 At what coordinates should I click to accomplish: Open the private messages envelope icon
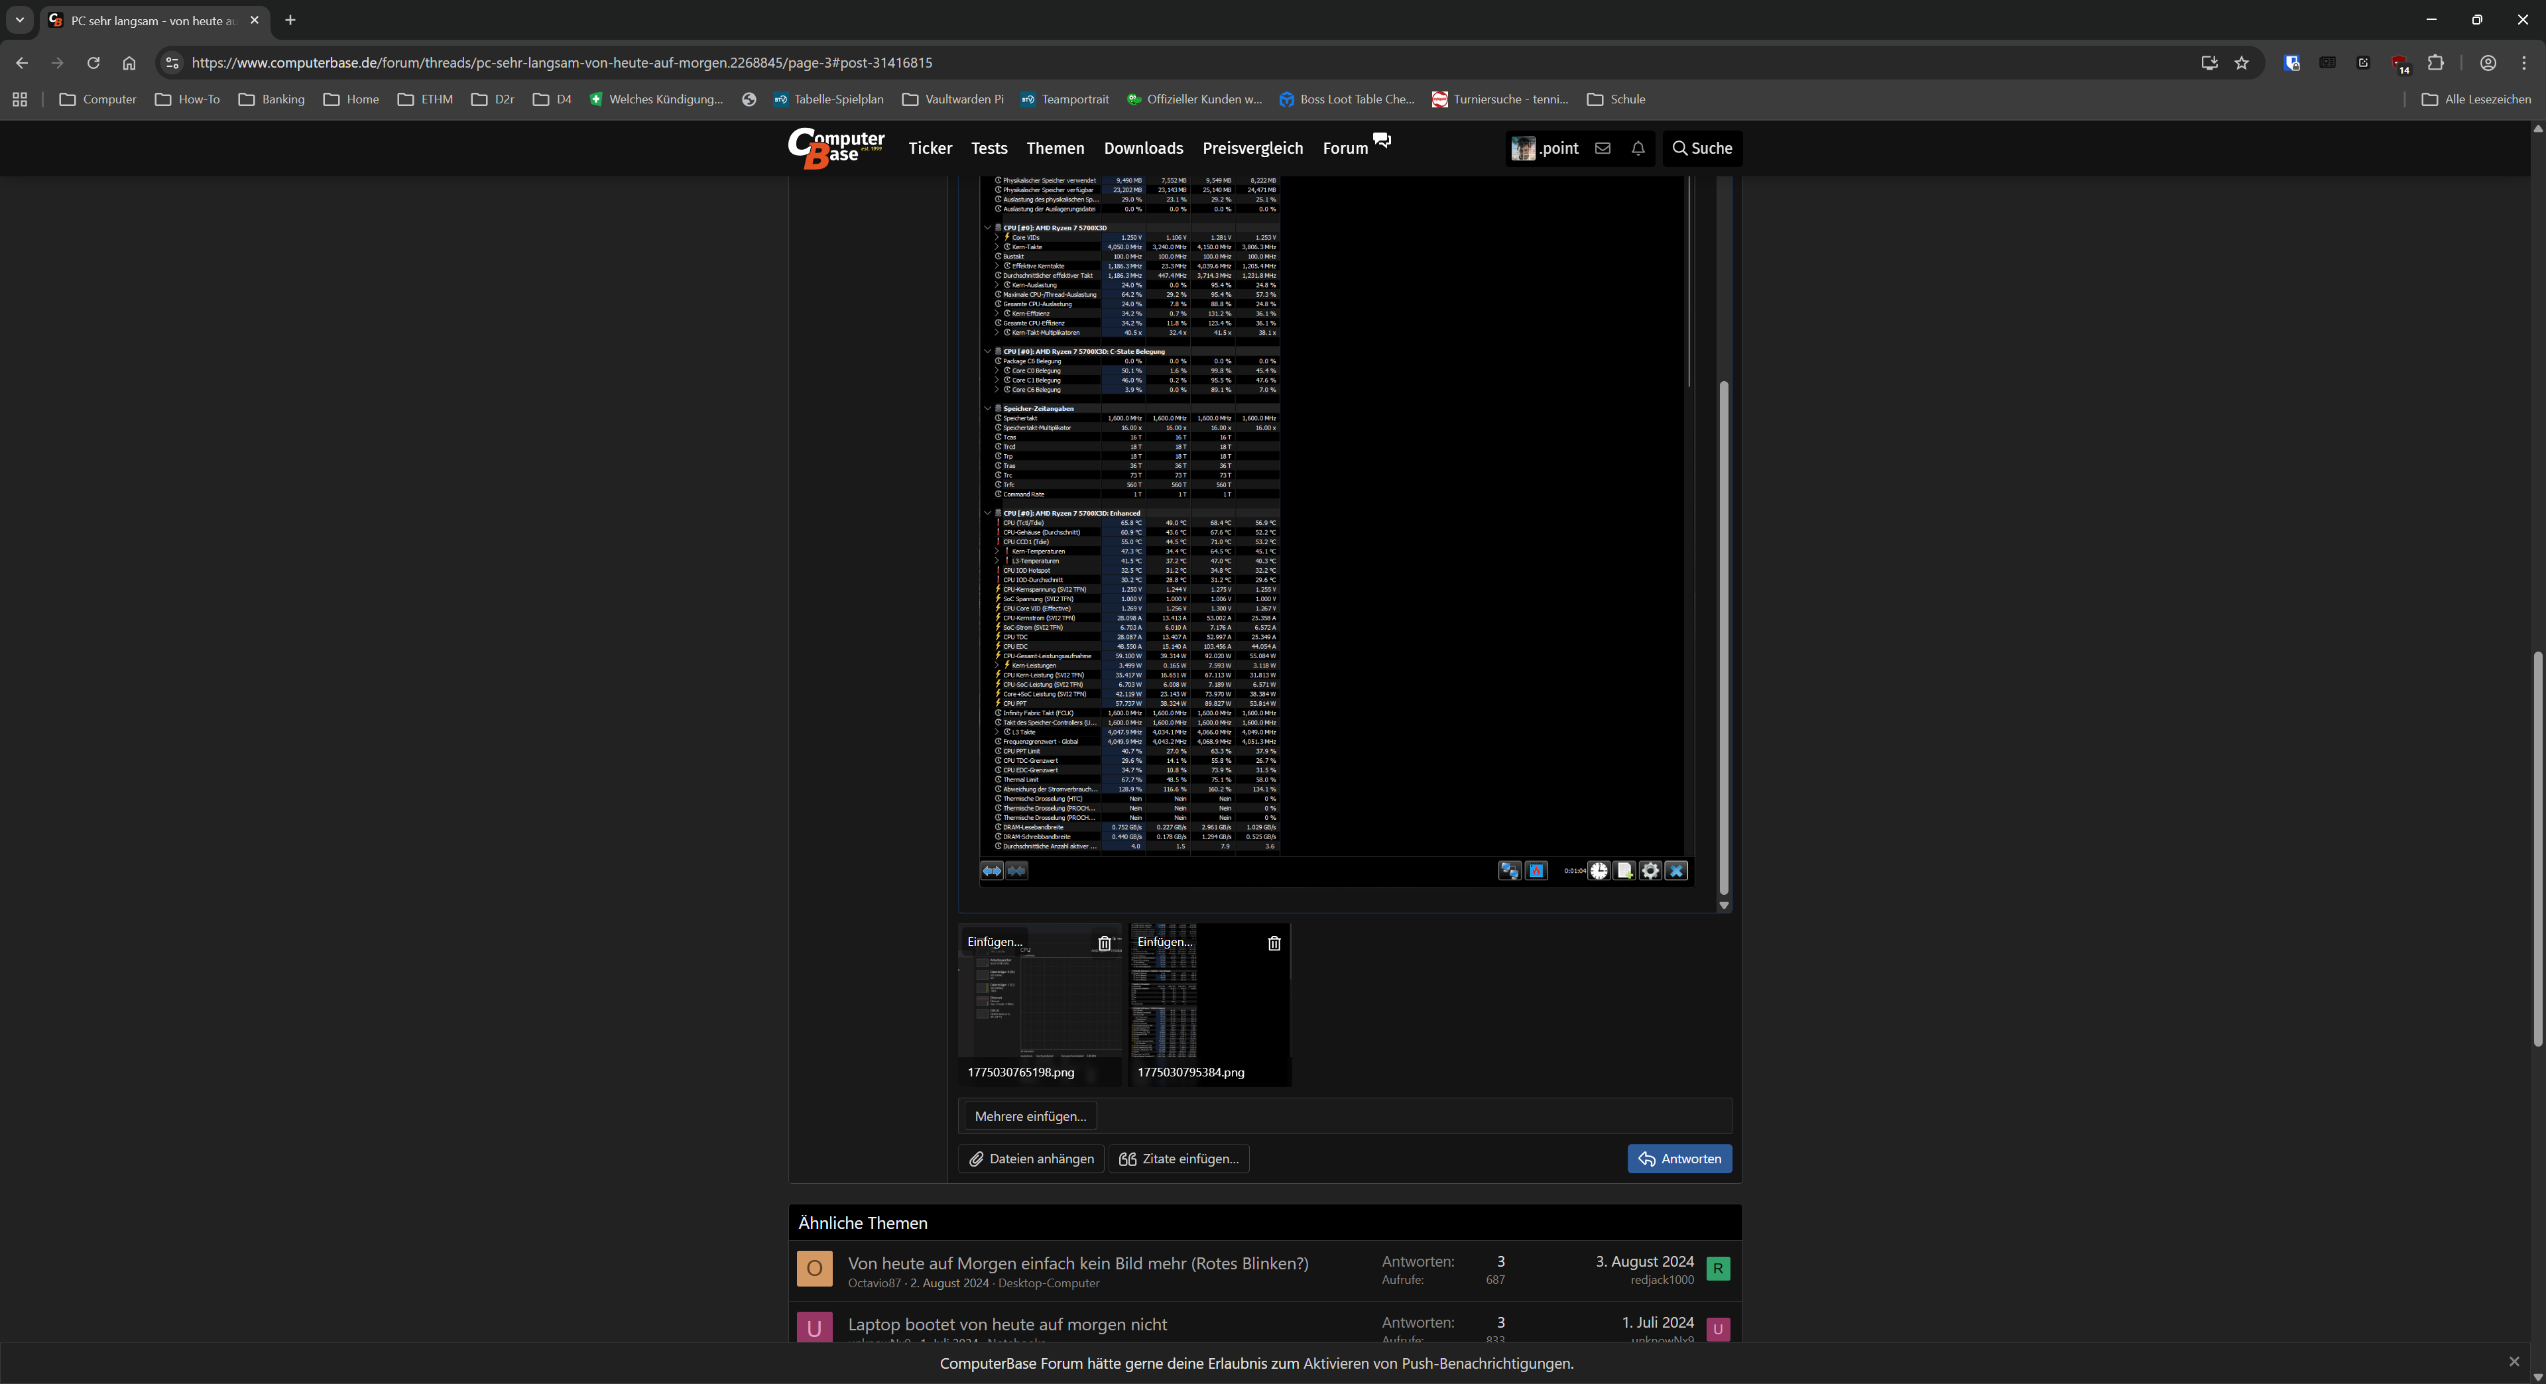pyautogui.click(x=1602, y=148)
